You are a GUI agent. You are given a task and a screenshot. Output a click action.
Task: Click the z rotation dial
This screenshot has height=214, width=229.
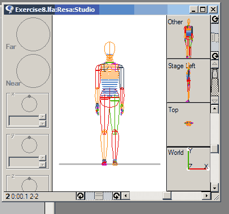(x=29, y=185)
